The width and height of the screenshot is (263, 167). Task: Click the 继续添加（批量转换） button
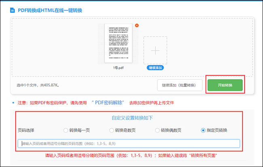click(179, 85)
